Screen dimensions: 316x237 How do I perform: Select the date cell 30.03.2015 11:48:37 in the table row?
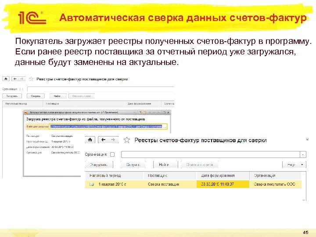(223, 184)
